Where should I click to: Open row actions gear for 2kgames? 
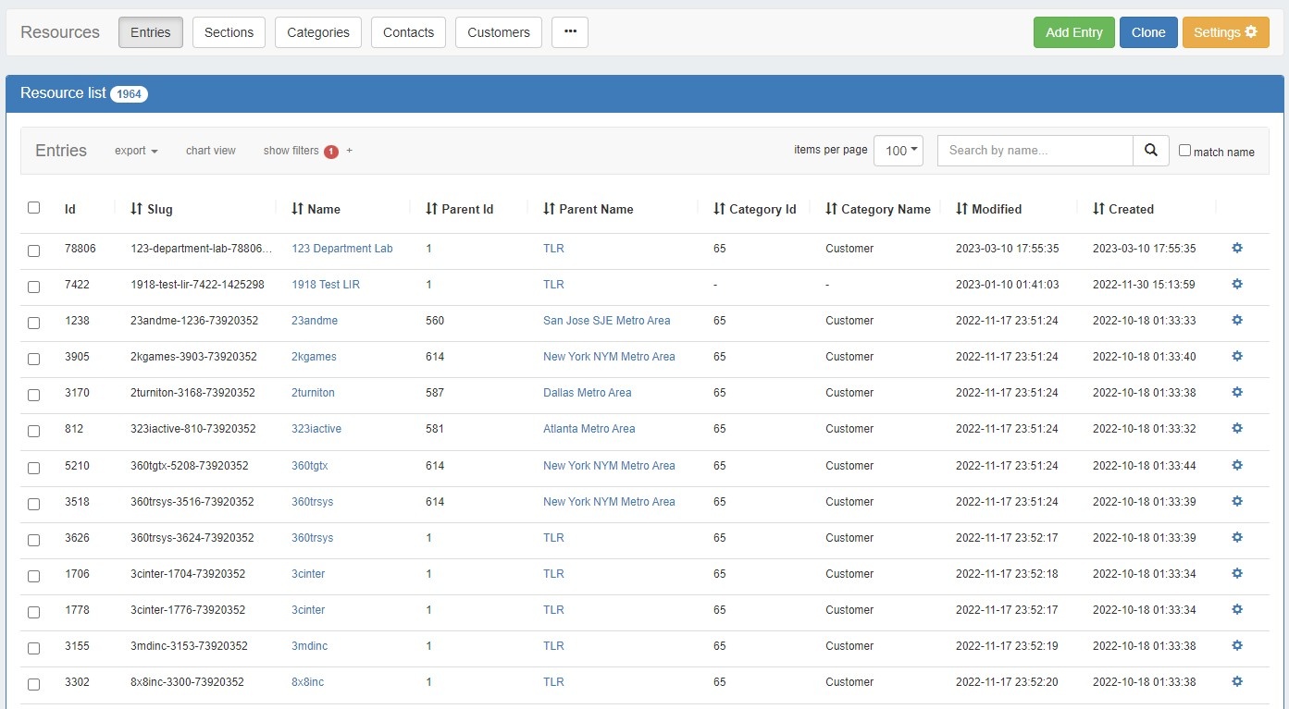tap(1237, 356)
